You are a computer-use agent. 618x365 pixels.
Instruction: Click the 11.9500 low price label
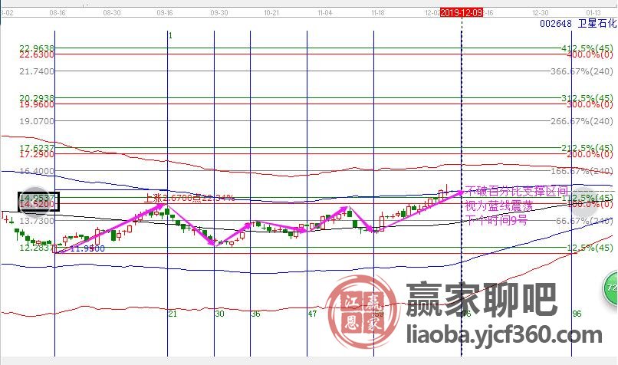tap(87, 248)
